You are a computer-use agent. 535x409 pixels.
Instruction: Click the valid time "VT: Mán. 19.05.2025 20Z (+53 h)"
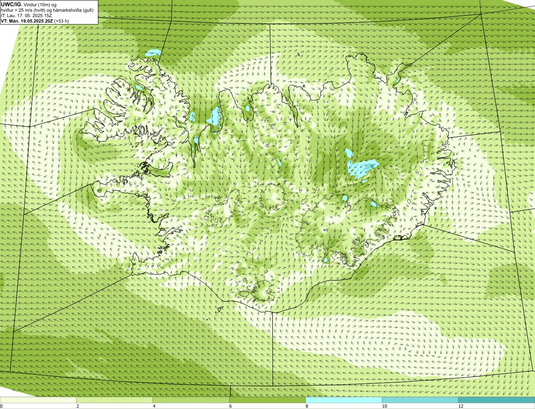click(35, 20)
